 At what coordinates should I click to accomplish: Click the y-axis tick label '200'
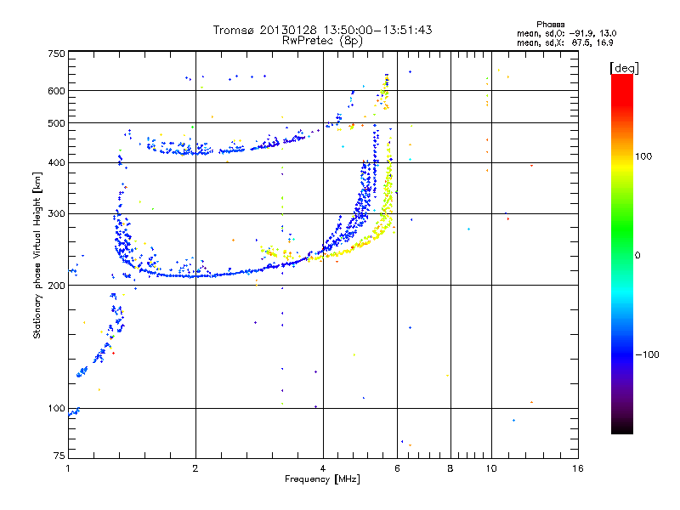coord(56,286)
